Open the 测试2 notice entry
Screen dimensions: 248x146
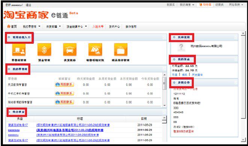184,127
